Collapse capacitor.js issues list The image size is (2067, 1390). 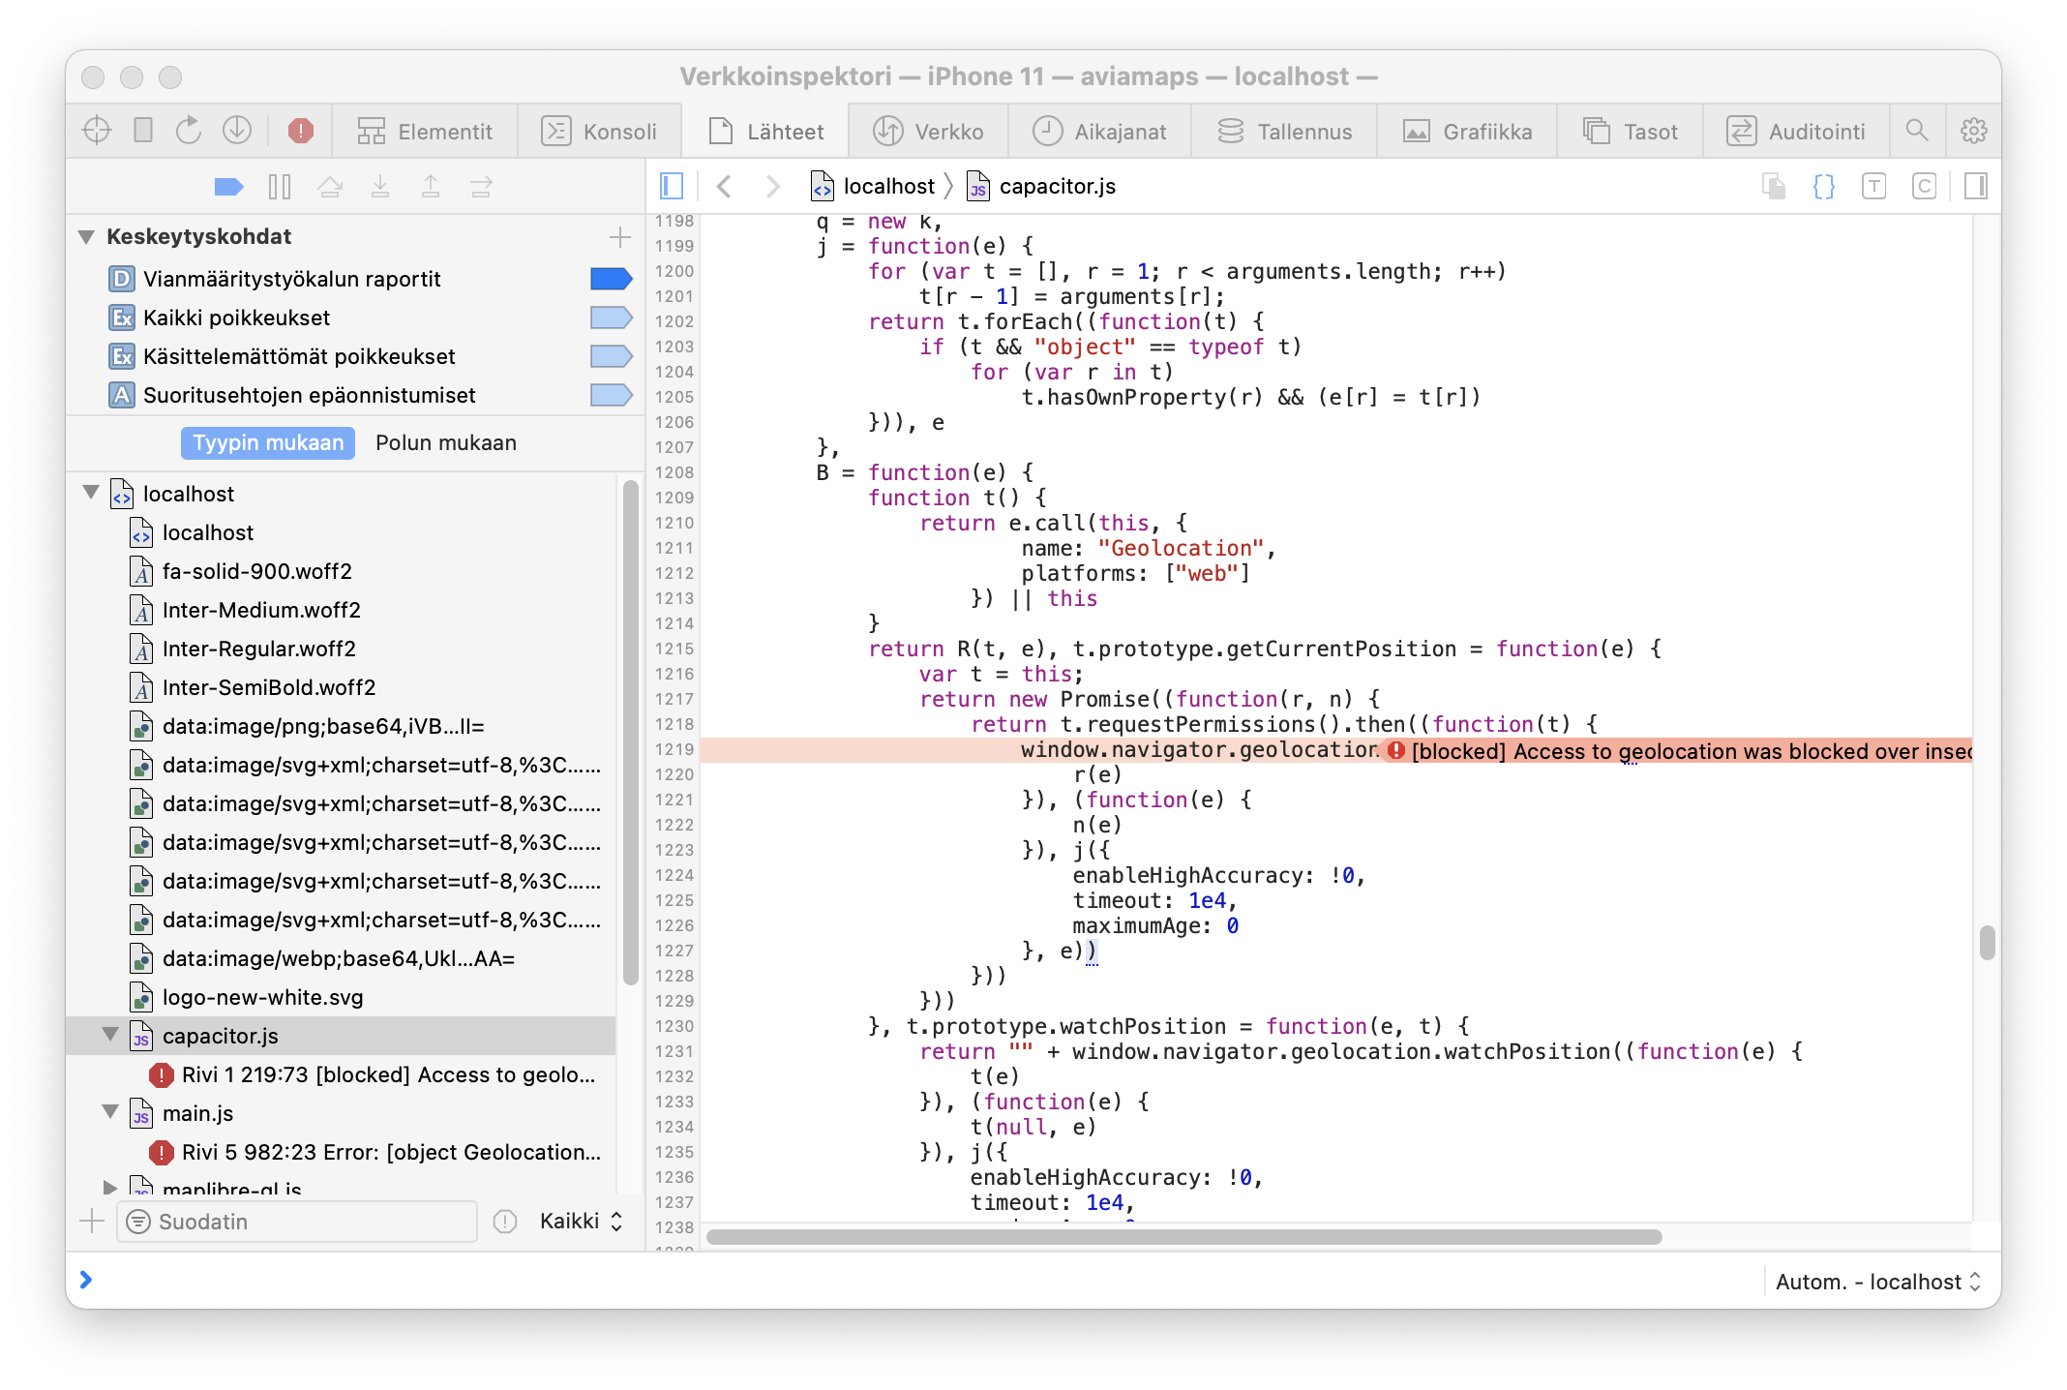[110, 1035]
